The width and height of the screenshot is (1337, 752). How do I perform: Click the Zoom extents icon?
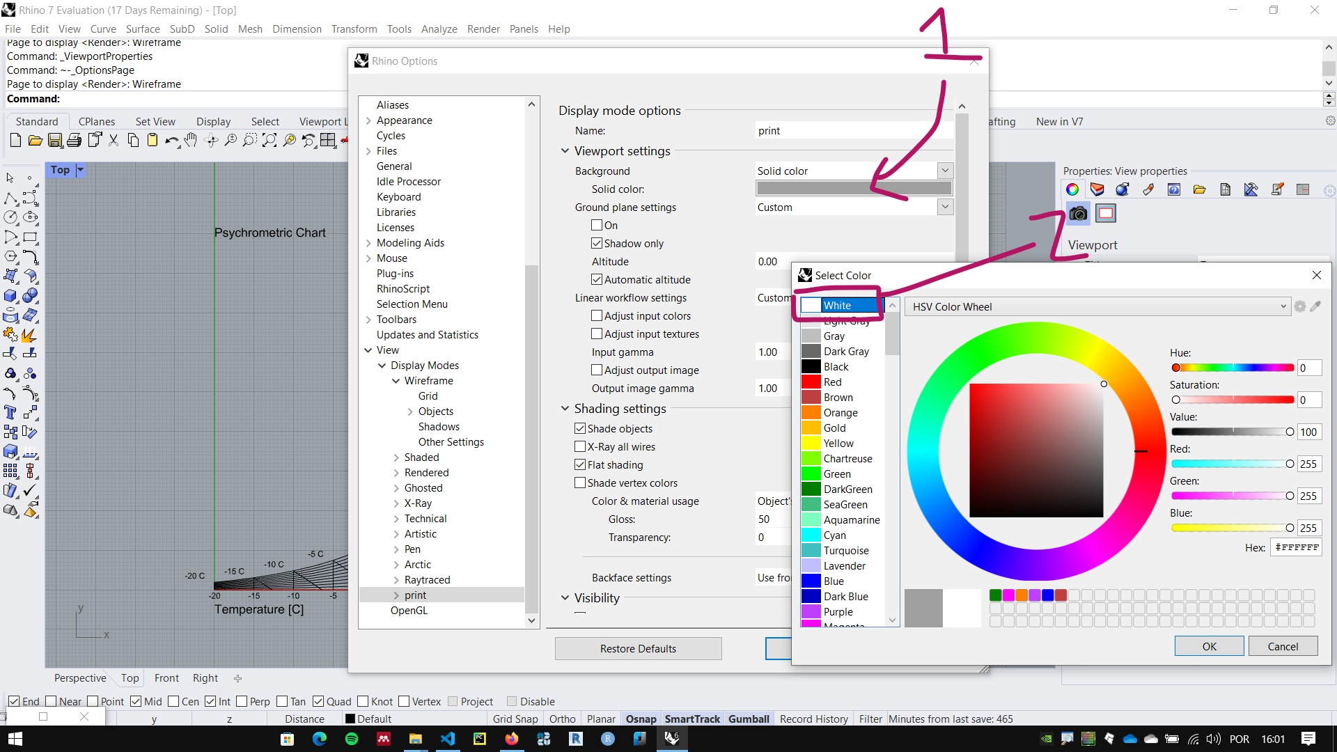269,141
